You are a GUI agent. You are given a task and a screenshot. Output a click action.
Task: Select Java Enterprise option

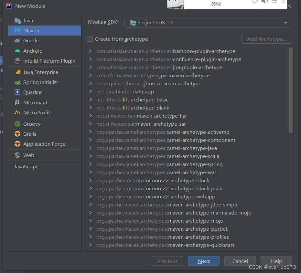click(45, 72)
